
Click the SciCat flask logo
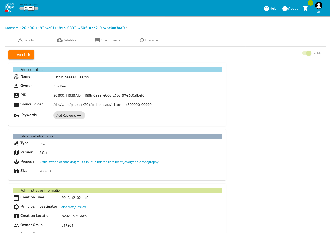pyautogui.click(x=8, y=8)
